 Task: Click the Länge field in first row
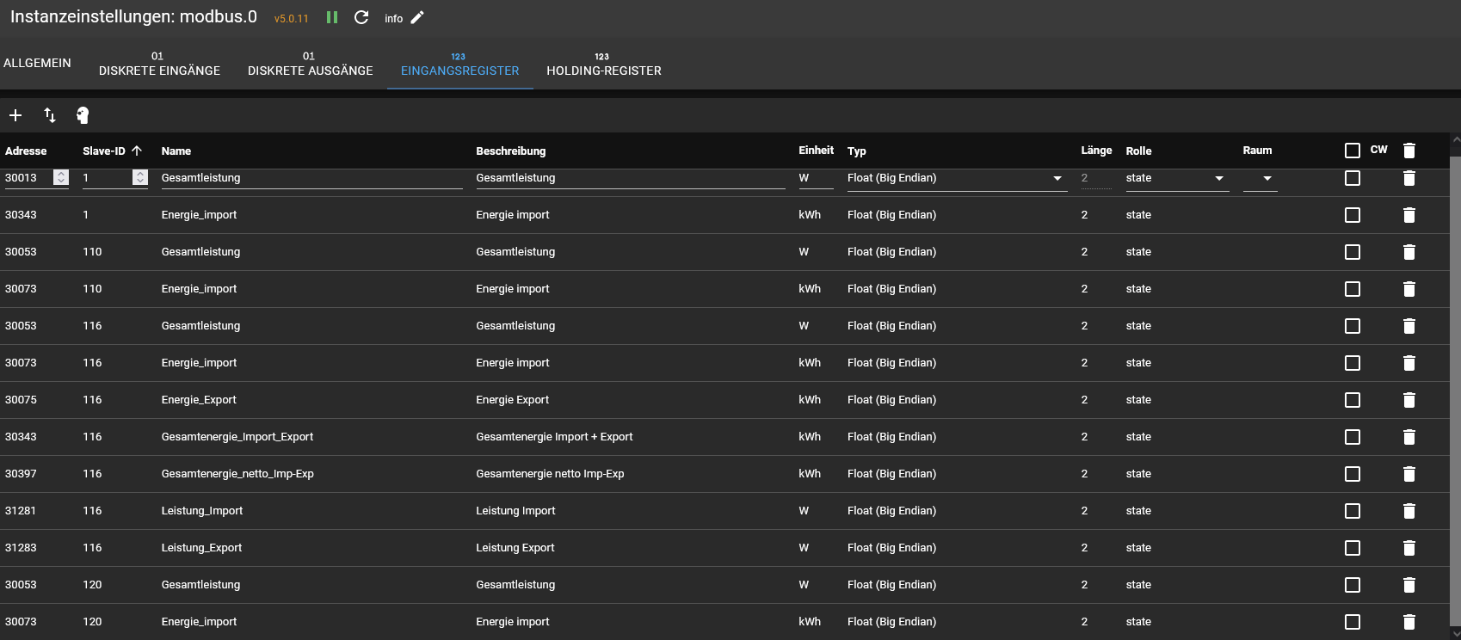1096,178
